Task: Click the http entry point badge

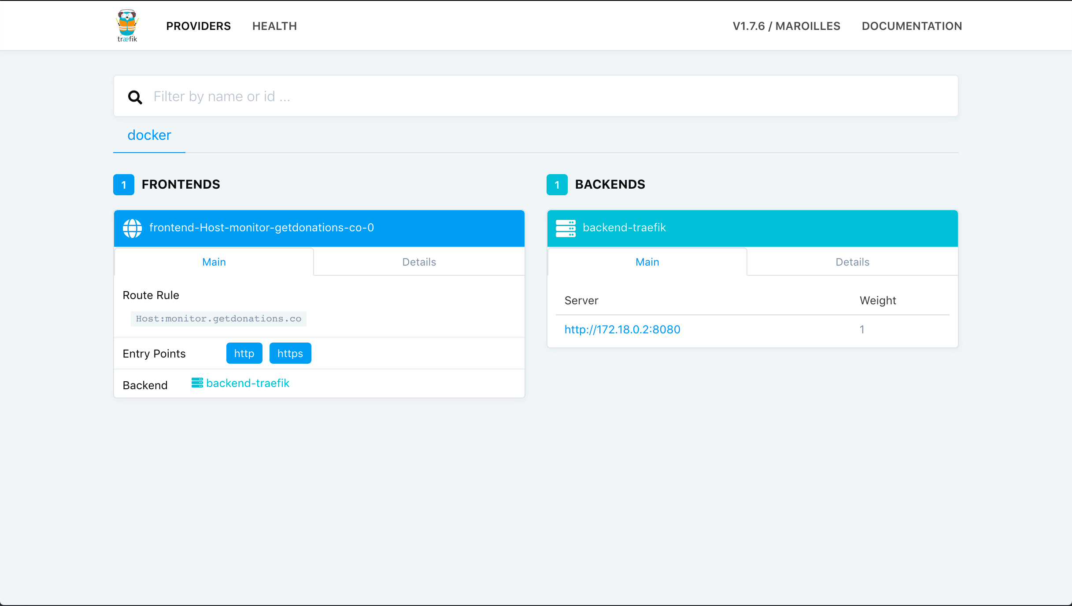Action: point(244,354)
